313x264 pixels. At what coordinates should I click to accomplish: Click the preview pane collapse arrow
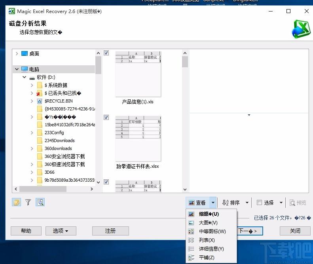pyautogui.click(x=249, y=115)
